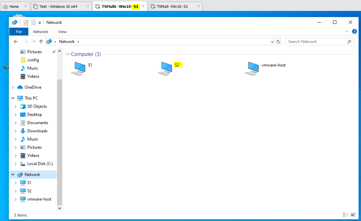The height and width of the screenshot is (221, 361).
Task: Click the 3 items status text
Action: [x=20, y=215]
